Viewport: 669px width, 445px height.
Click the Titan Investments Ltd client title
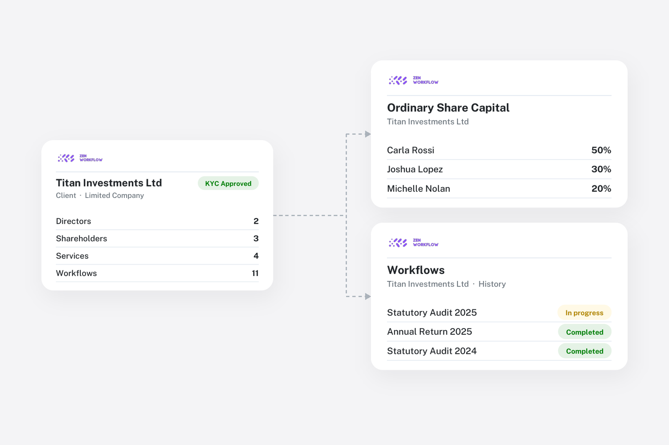click(x=109, y=183)
